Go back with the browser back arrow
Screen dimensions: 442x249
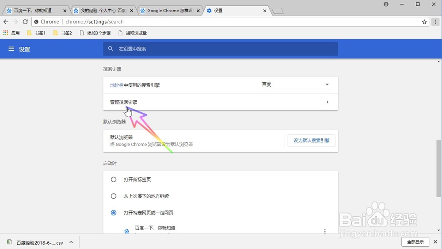pos(6,22)
